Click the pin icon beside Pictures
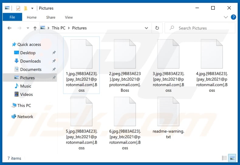240x165 pixels. tap(54, 77)
